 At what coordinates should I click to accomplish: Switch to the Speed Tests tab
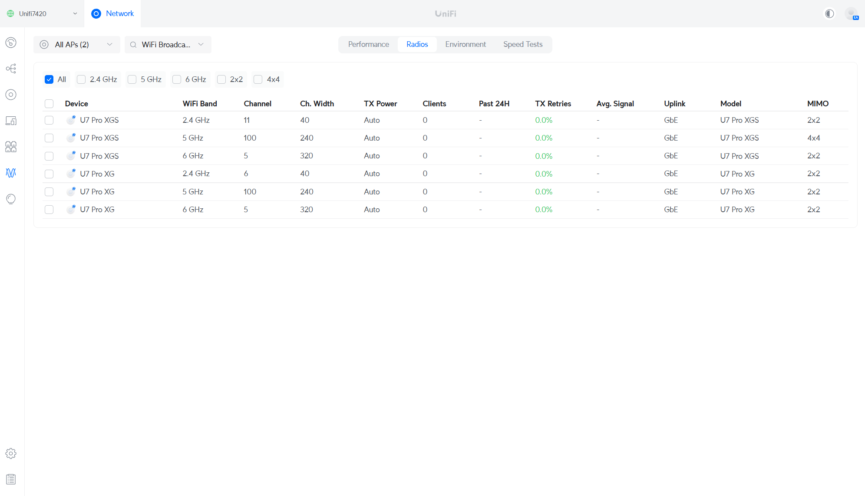523,44
